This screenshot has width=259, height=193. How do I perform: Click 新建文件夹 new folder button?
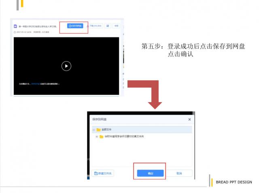click(103, 173)
